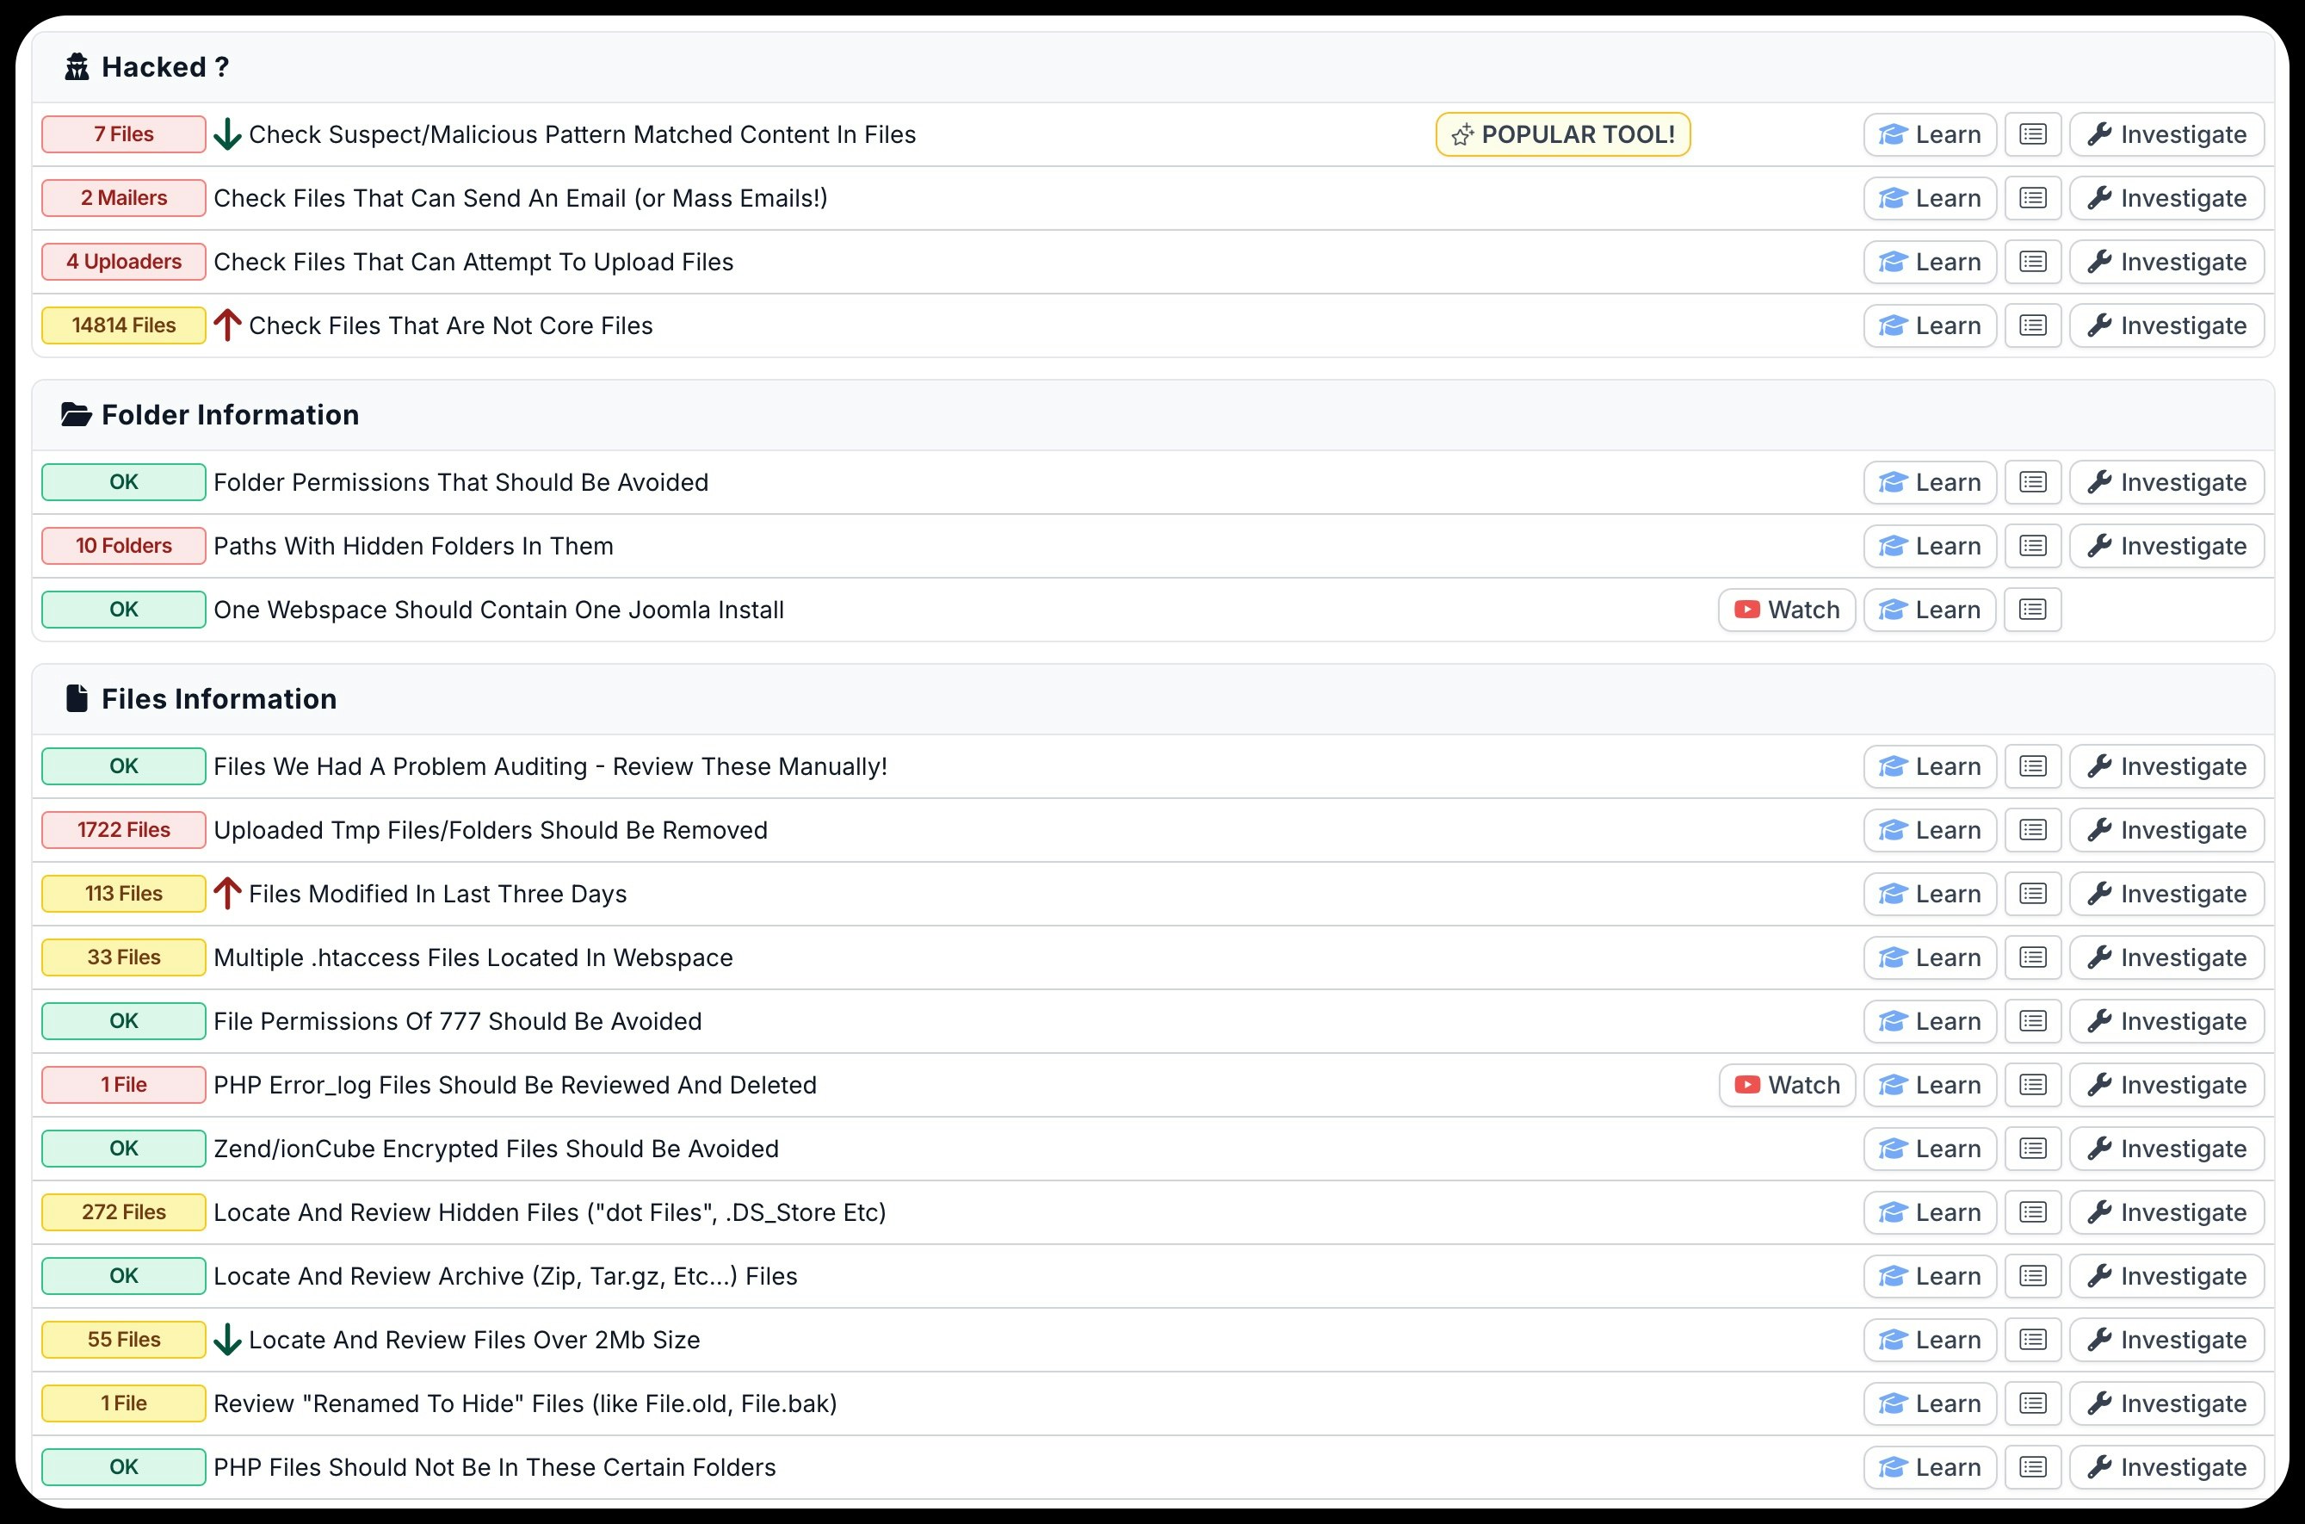2305x1524 pixels.
Task: Click list icon for Suspect/Malicious Pattern row
Action: [2032, 134]
